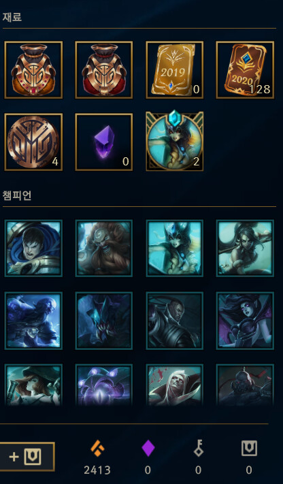This screenshot has width=283, height=484.
Task: Open the 2020 token with 128 count
Action: pos(245,70)
